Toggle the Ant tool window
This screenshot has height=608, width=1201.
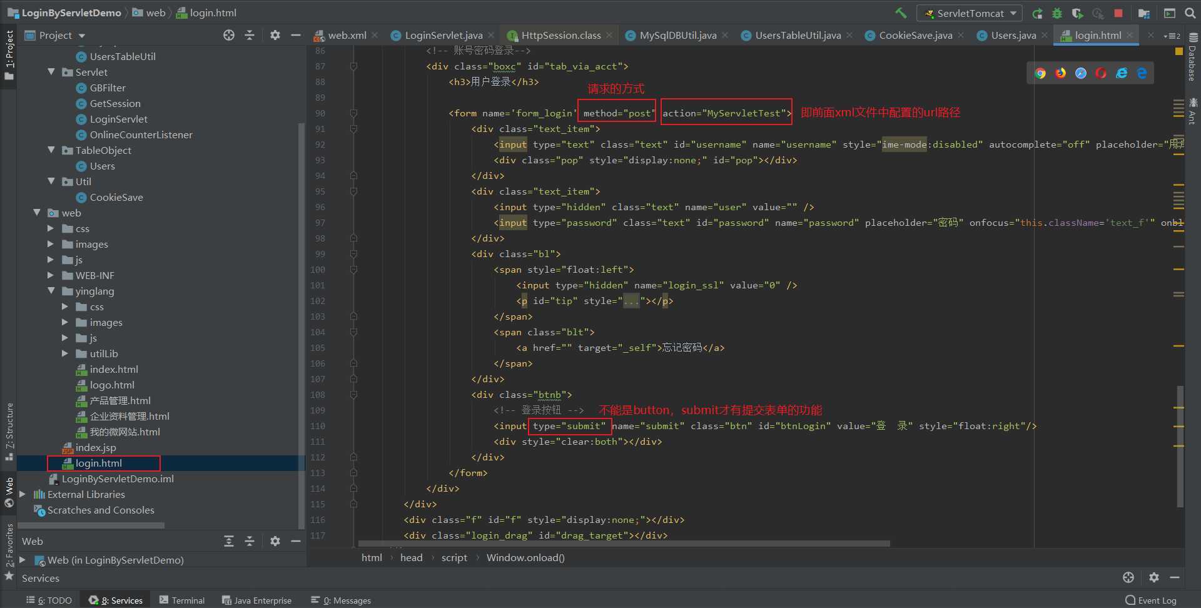coord(1193,111)
